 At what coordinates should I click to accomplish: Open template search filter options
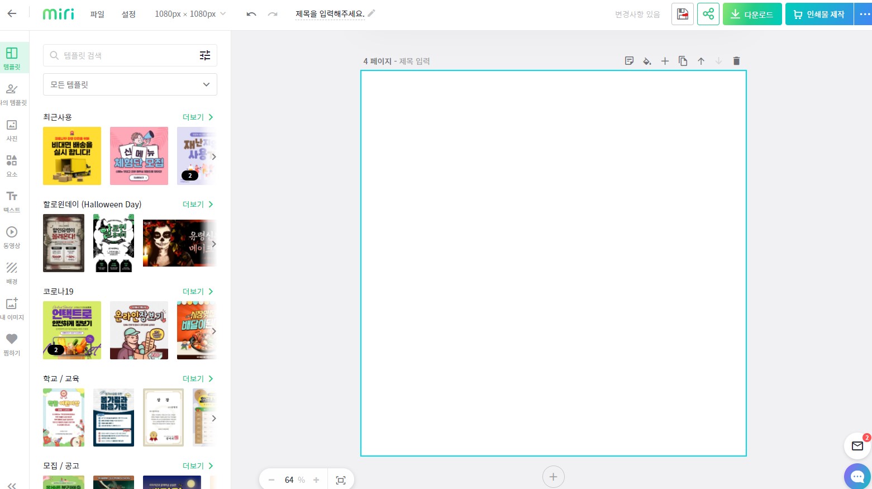point(205,55)
